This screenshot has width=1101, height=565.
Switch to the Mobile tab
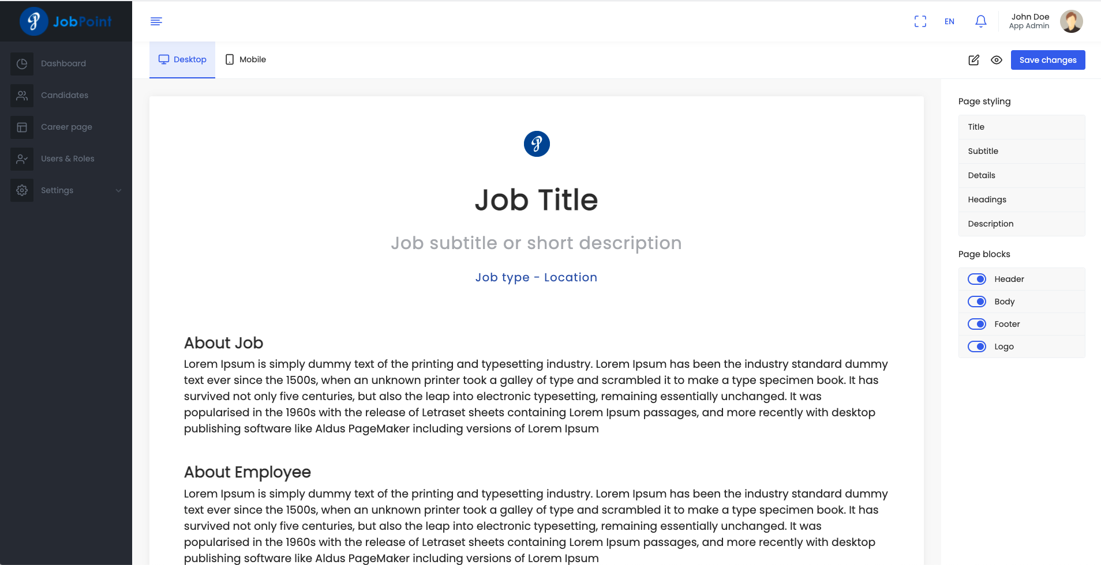[246, 59]
